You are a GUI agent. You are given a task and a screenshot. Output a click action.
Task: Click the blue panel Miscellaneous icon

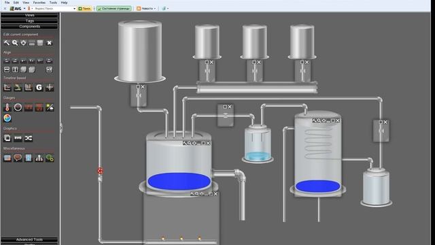tap(29, 158)
